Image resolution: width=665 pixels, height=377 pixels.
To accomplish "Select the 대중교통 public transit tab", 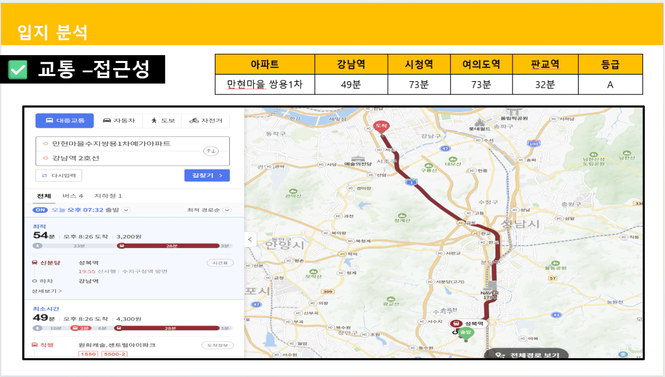I will pos(65,121).
